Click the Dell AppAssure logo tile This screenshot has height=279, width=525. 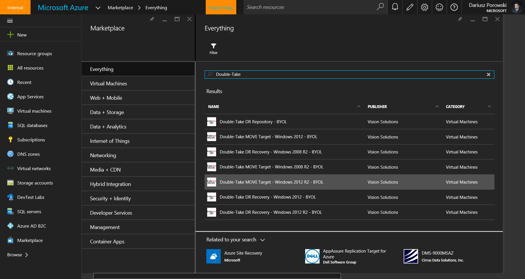[312, 256]
